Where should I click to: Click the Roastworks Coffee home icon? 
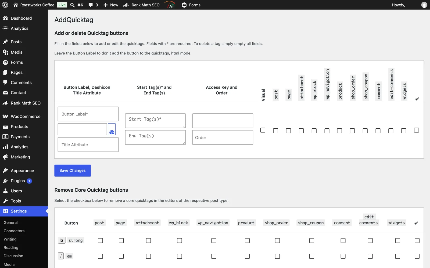click(16, 5)
